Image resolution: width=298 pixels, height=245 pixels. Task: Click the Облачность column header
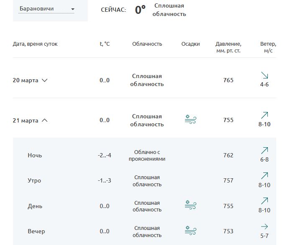point(147,44)
